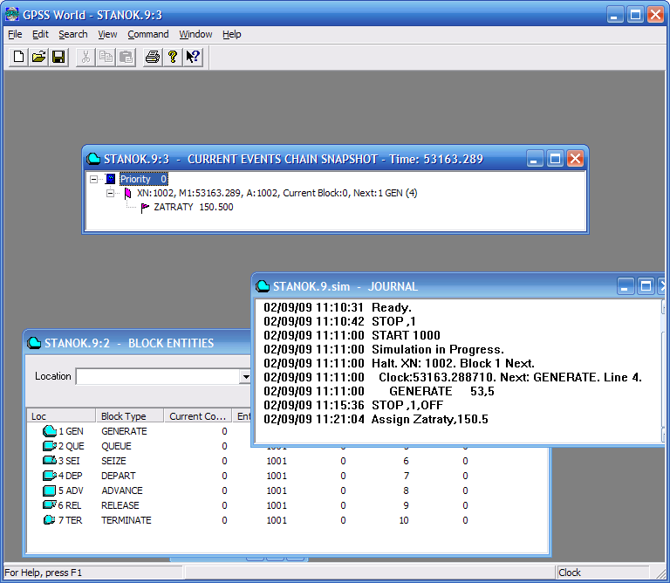Click the SEIZE block type cell

click(x=113, y=461)
